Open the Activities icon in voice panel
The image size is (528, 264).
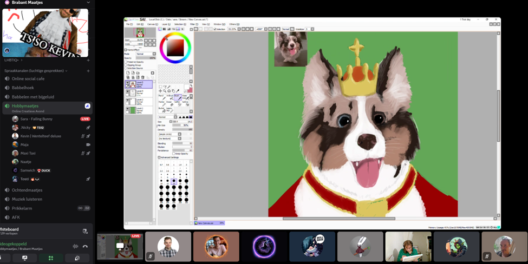(51, 258)
